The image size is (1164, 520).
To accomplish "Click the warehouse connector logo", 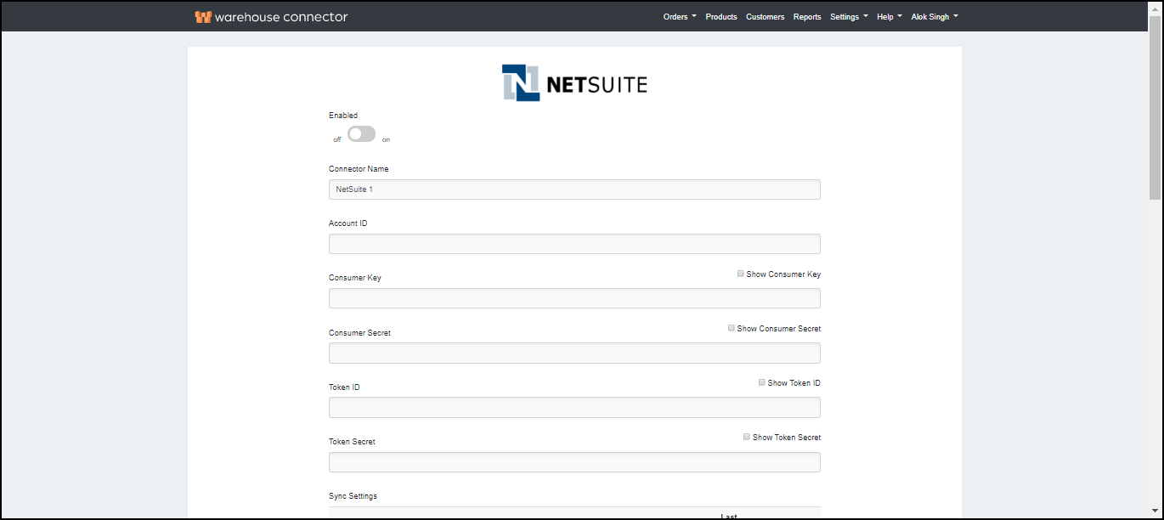I will (272, 16).
